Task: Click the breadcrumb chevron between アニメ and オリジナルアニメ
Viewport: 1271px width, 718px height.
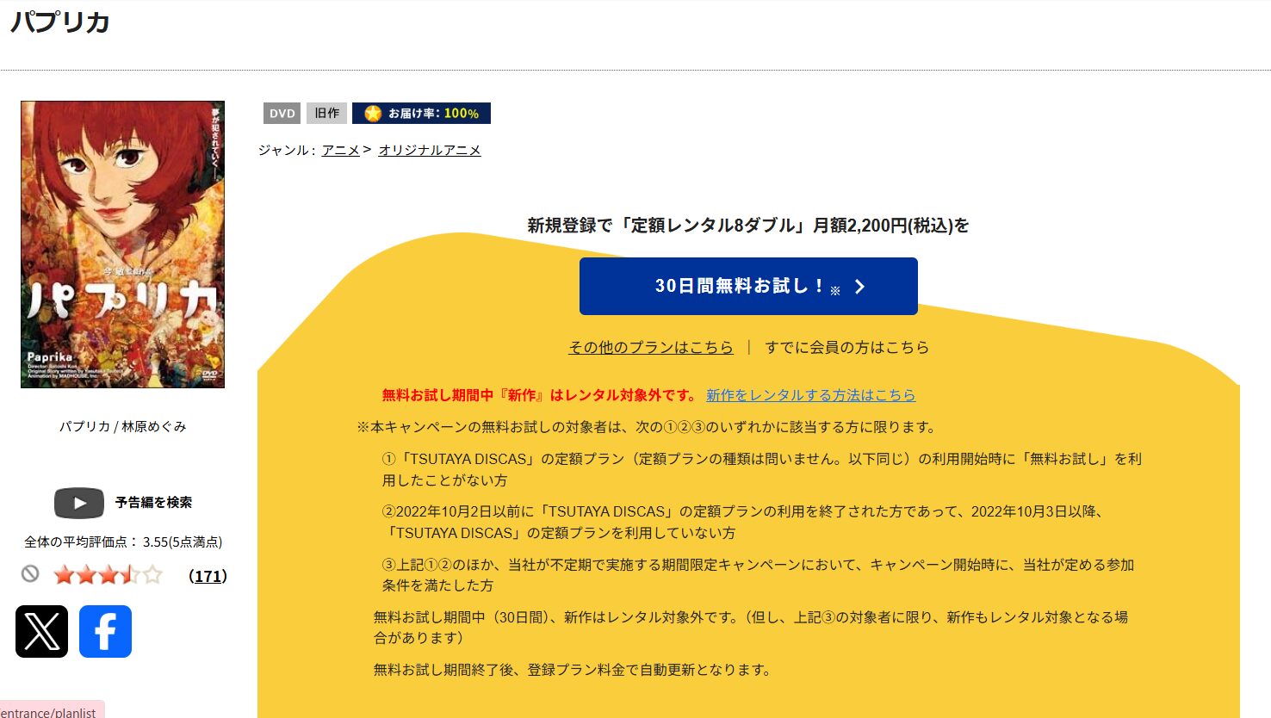Action: coord(368,149)
